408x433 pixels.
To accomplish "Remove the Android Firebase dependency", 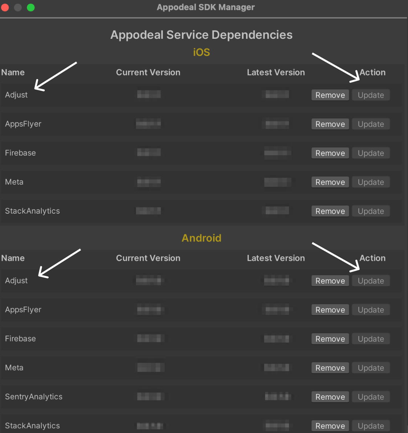I will (x=330, y=339).
